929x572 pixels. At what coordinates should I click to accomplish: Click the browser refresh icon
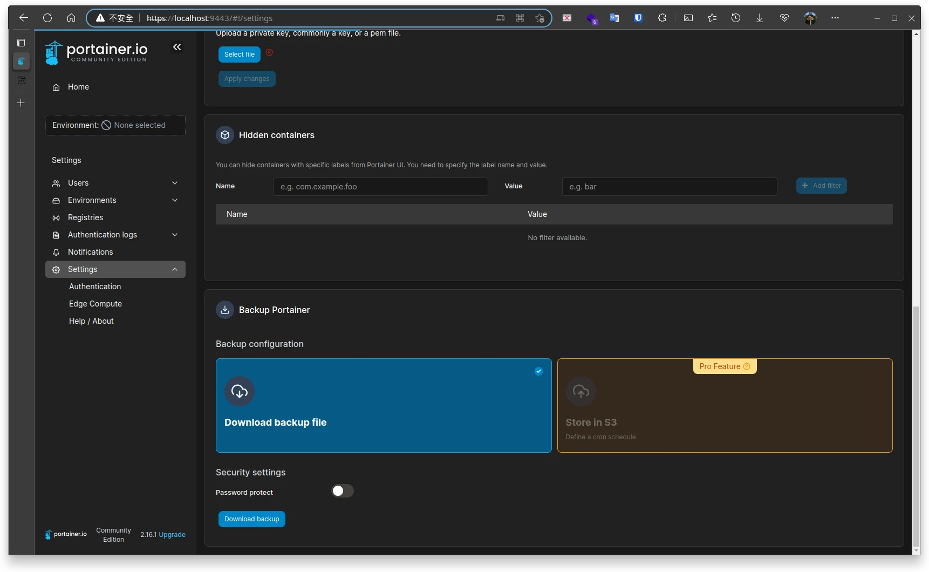47,18
